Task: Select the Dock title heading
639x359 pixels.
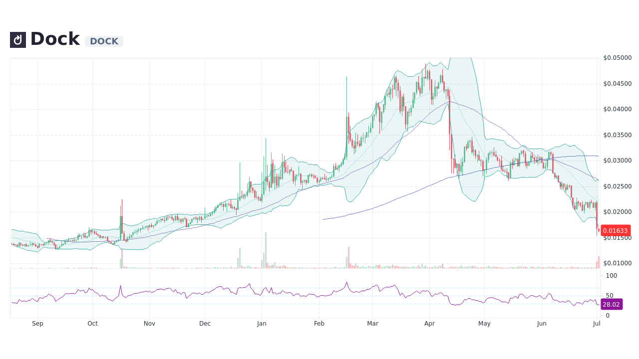Action: (x=55, y=38)
